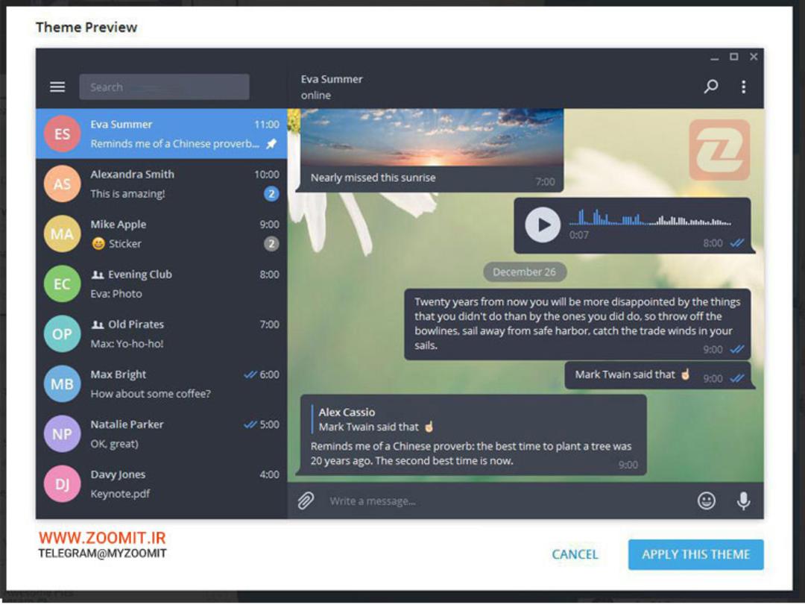This screenshot has height=605, width=805.
Task: Open the emoji smiley picker
Action: point(707,500)
